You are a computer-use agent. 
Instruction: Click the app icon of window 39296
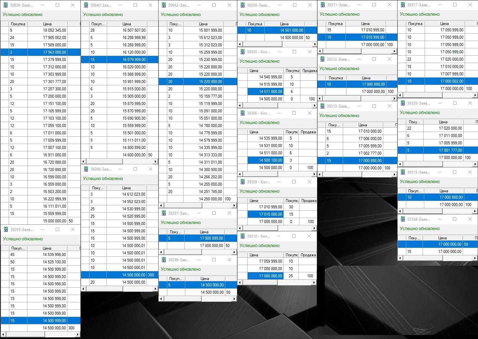pos(86,169)
